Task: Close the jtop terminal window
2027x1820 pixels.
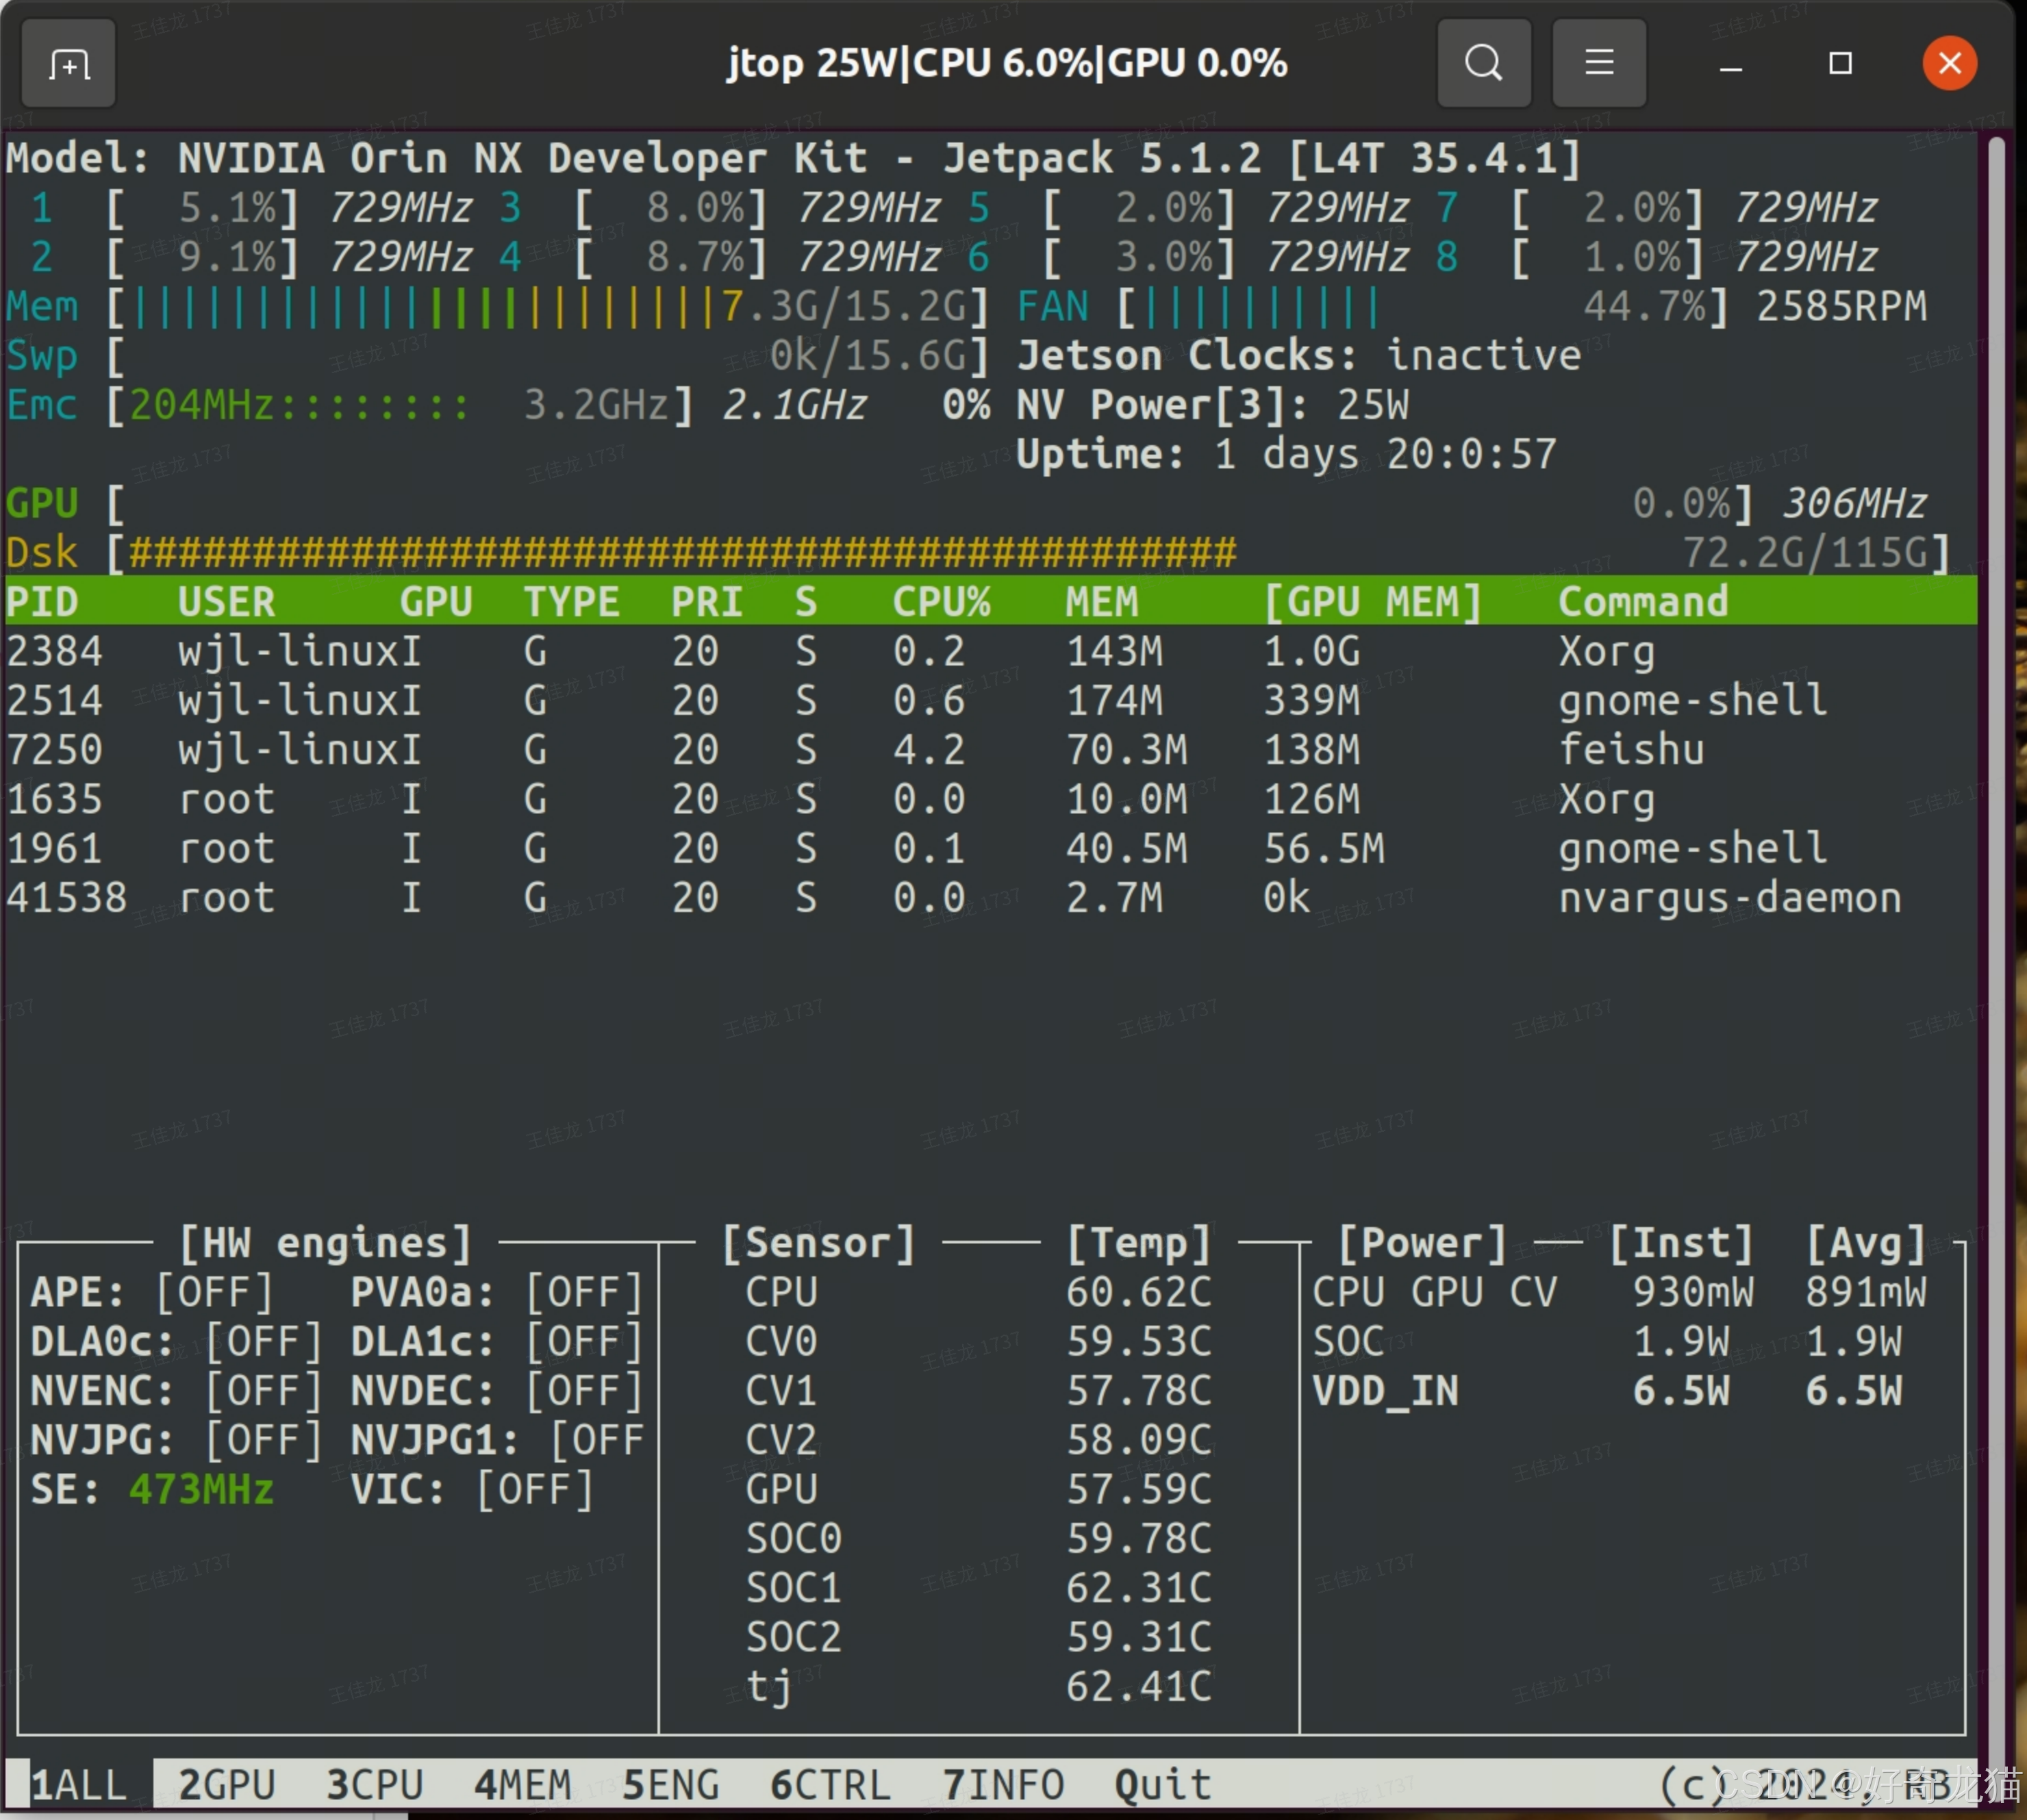Action: click(1949, 64)
